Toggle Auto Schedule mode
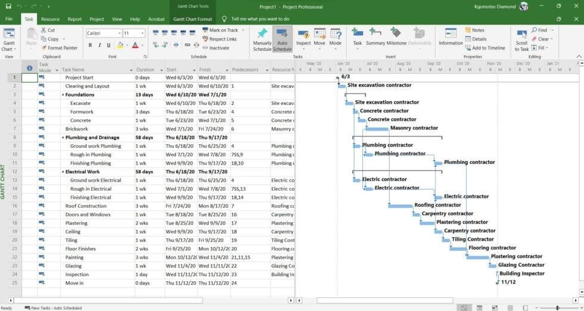This screenshot has height=311, width=584. tap(282, 39)
